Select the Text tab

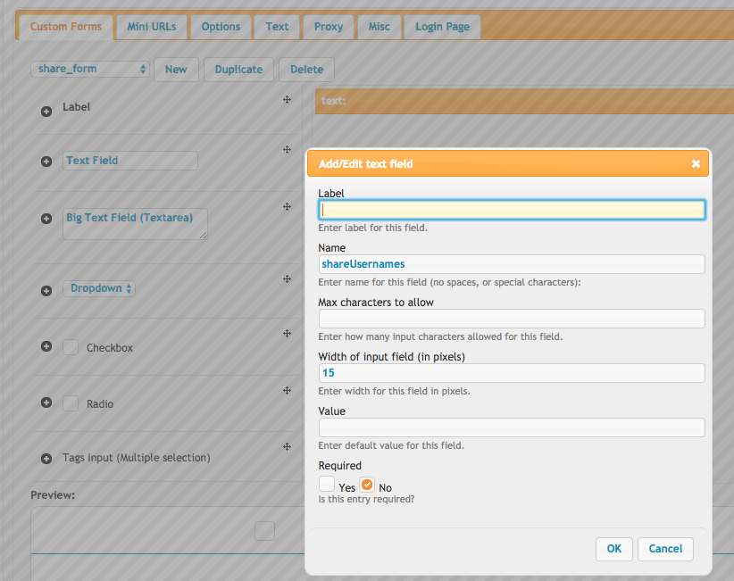tap(277, 27)
